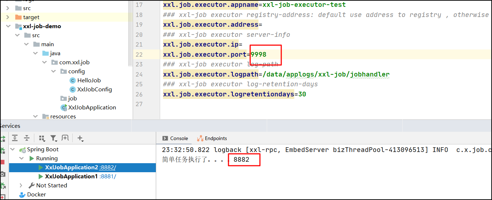Open the Group By options icon

(x=42, y=138)
